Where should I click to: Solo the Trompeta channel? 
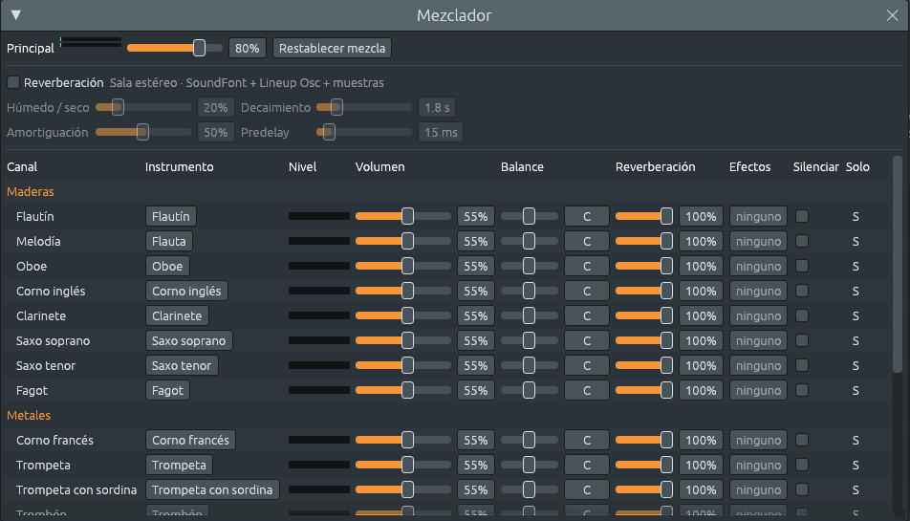coord(856,466)
